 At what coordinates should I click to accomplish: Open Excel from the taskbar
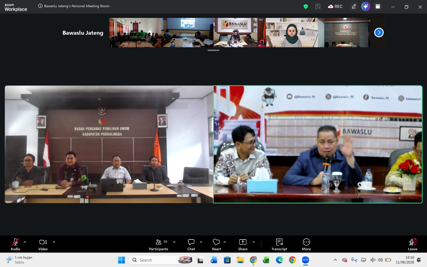pos(266,260)
